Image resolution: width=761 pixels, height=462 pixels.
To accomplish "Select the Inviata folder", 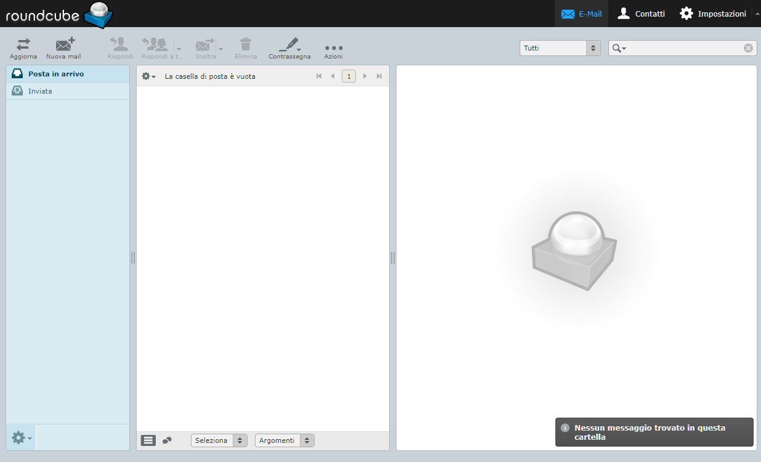I will coord(41,91).
